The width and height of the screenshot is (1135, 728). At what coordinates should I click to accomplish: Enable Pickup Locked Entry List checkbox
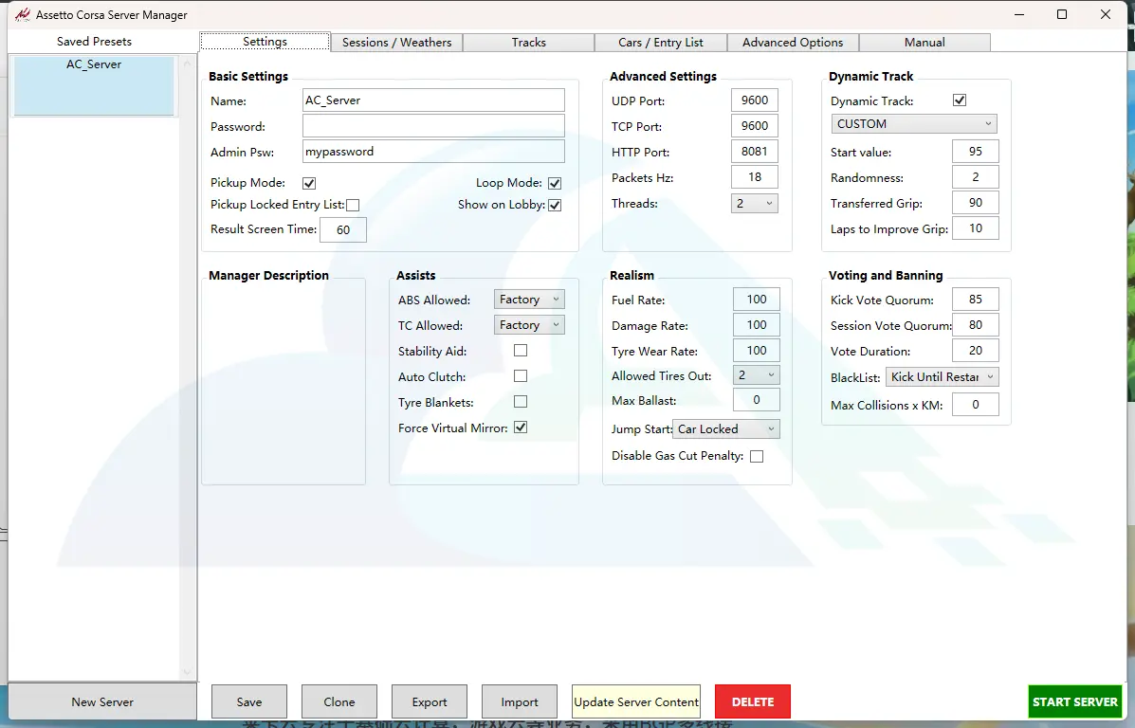[353, 205]
